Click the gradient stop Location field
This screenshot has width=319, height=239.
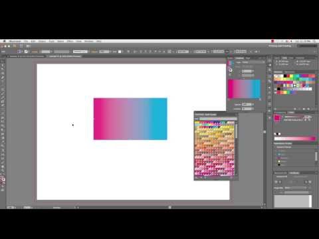point(247,109)
